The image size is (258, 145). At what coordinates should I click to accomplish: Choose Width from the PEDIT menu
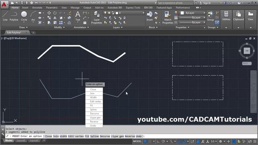[94, 97]
